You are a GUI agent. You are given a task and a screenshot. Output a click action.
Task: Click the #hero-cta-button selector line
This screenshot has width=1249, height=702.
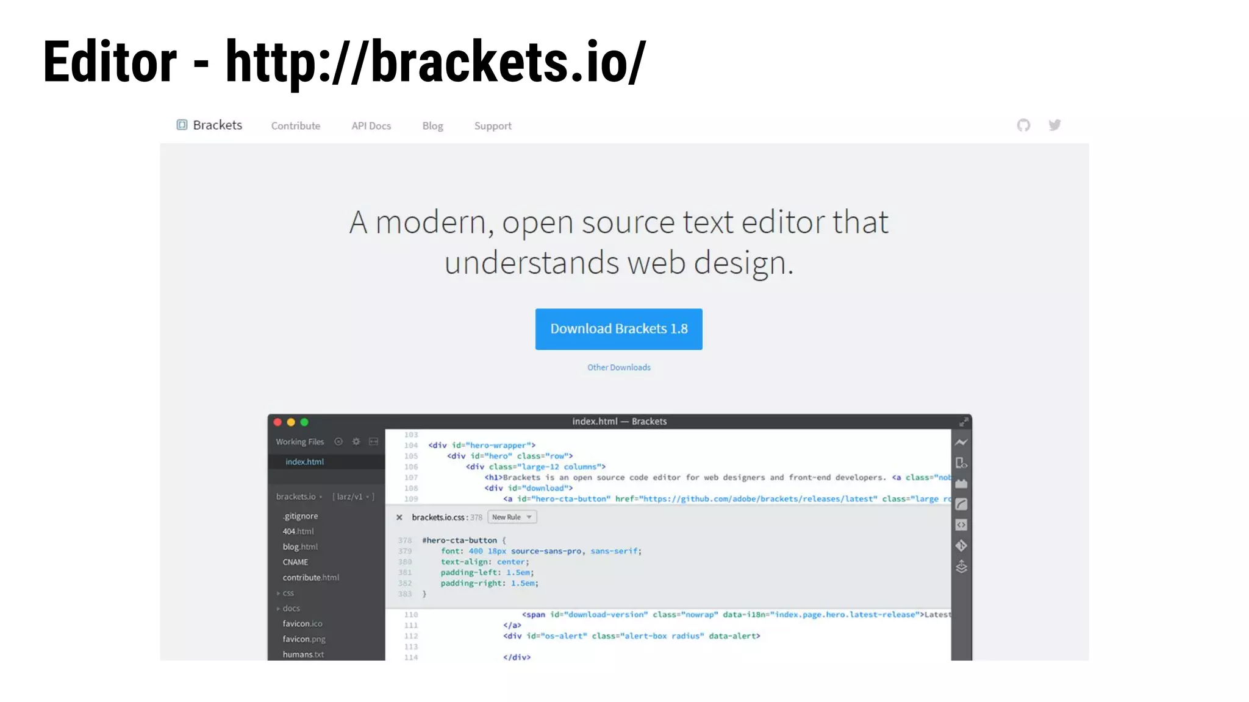tap(464, 541)
